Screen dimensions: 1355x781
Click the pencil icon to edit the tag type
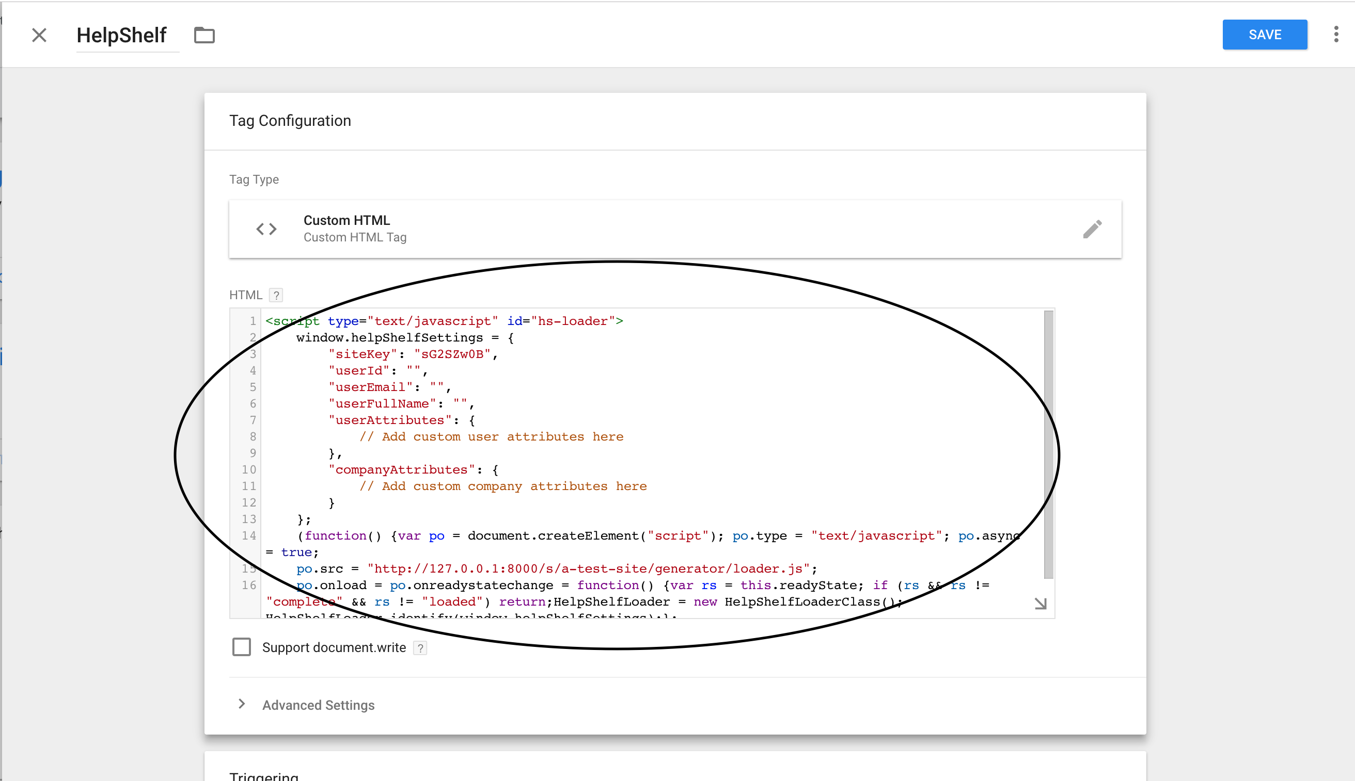[1092, 229]
